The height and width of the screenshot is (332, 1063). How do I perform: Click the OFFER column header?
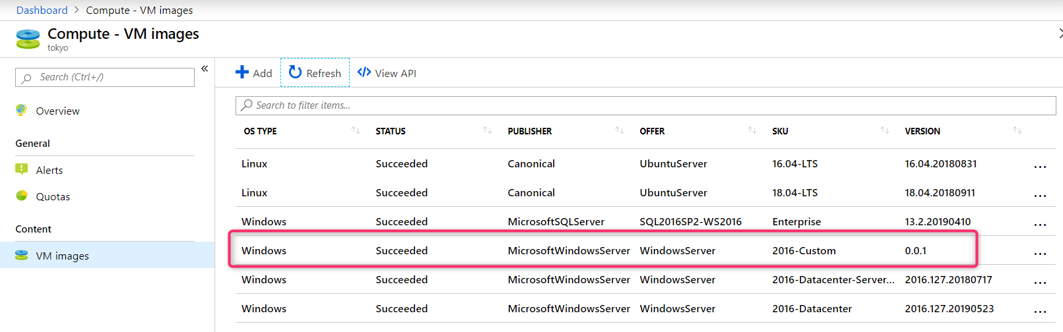coord(652,131)
